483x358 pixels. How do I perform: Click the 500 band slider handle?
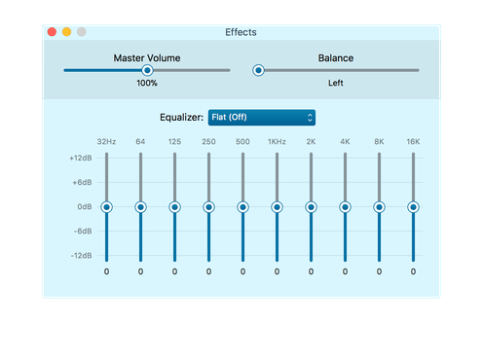[x=242, y=207]
